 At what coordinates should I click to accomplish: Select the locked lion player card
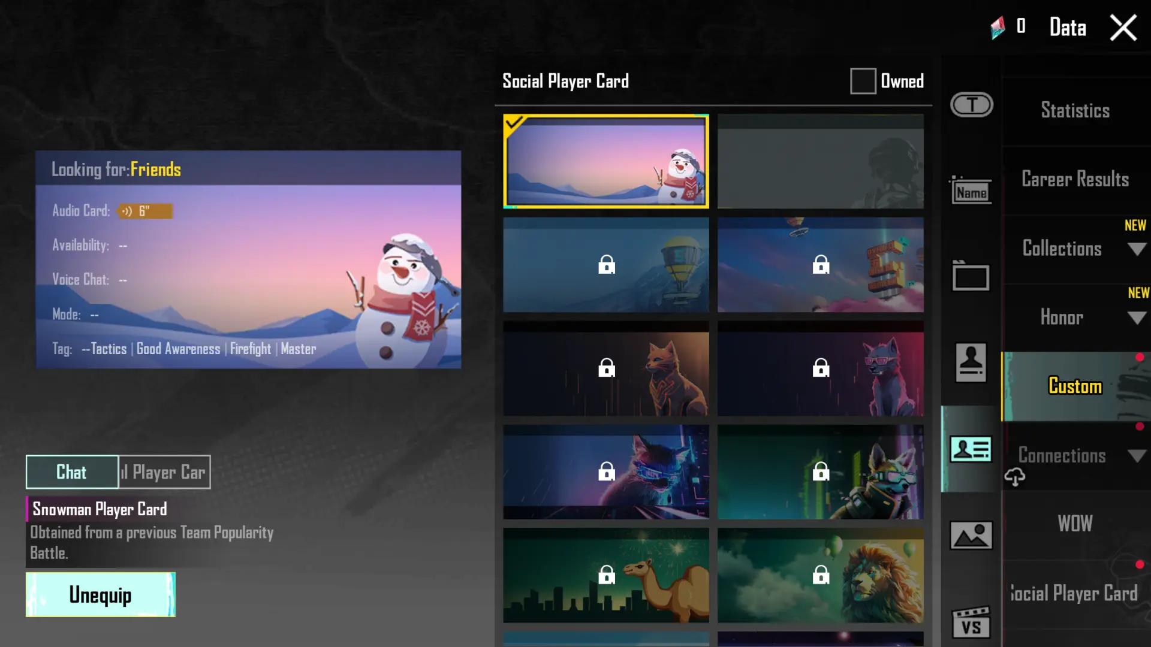point(821,575)
